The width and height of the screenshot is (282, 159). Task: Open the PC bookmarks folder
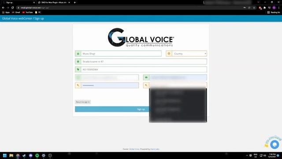pyautogui.click(x=38, y=12)
